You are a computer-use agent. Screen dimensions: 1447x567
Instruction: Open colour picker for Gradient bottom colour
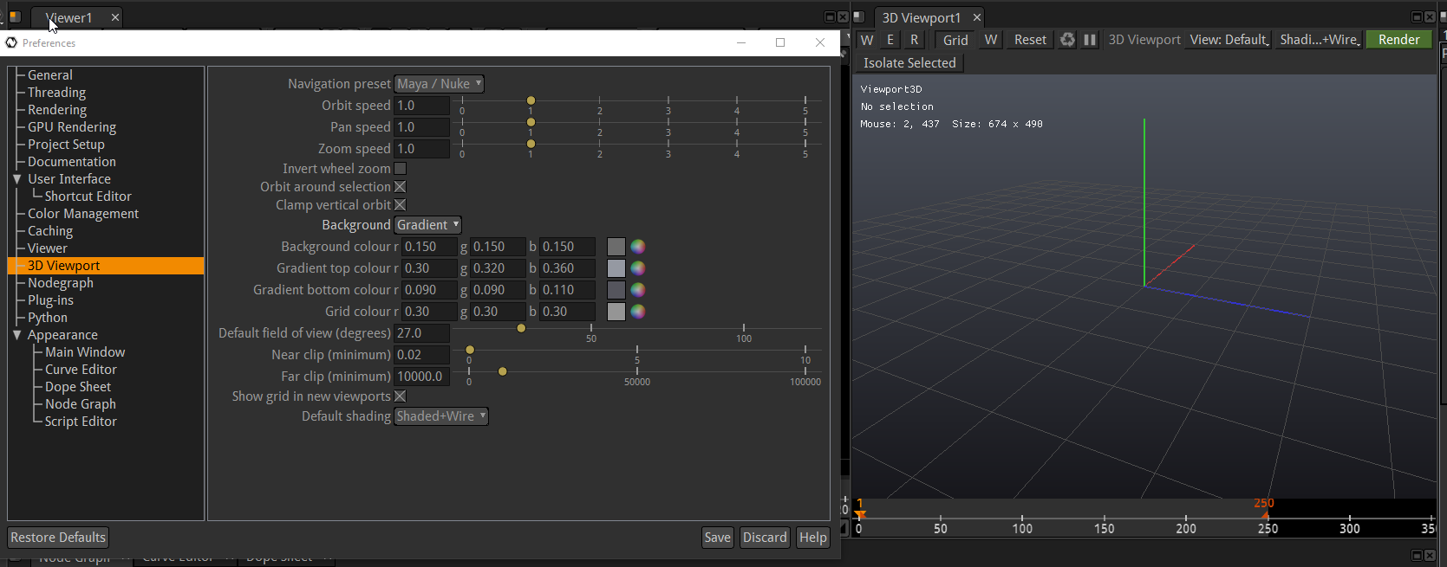point(638,290)
